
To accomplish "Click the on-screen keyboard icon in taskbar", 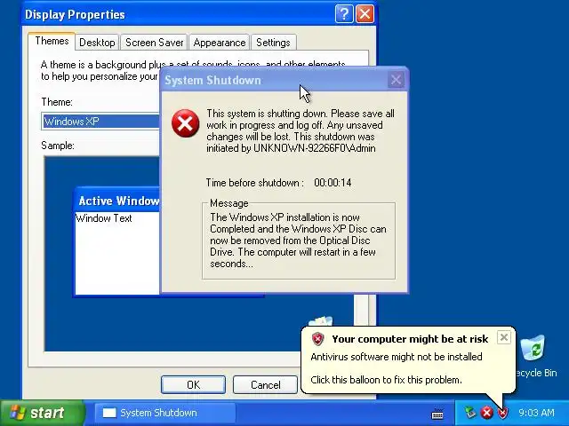I will [437, 414].
